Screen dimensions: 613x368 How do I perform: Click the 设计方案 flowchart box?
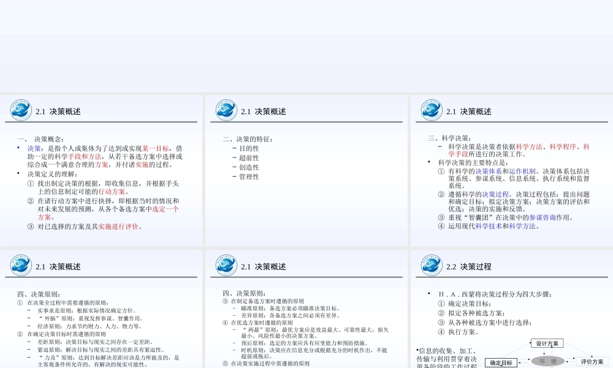pos(547,343)
